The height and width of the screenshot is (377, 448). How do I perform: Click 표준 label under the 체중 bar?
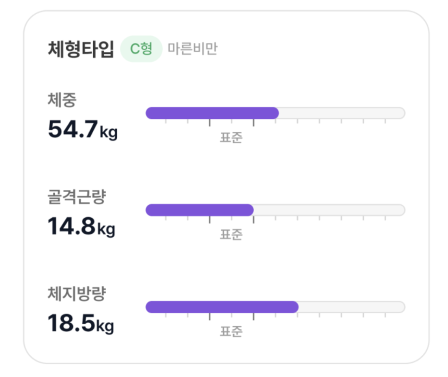pyautogui.click(x=231, y=138)
